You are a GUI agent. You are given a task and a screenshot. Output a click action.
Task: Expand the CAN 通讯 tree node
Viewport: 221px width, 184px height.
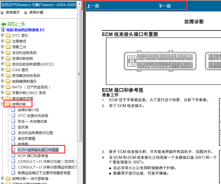coord(2,70)
